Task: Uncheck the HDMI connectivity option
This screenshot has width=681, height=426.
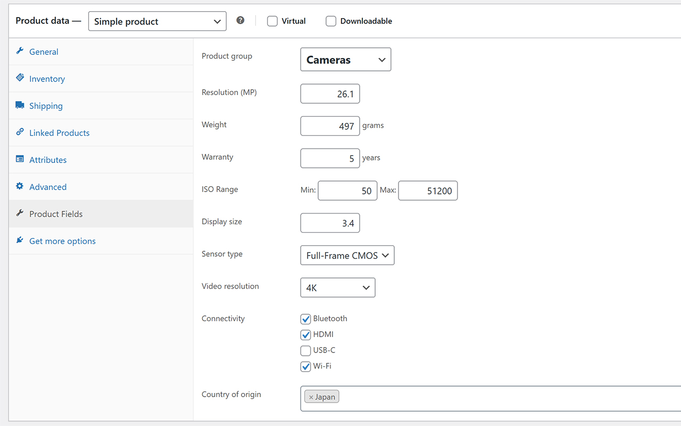Action: (x=305, y=334)
